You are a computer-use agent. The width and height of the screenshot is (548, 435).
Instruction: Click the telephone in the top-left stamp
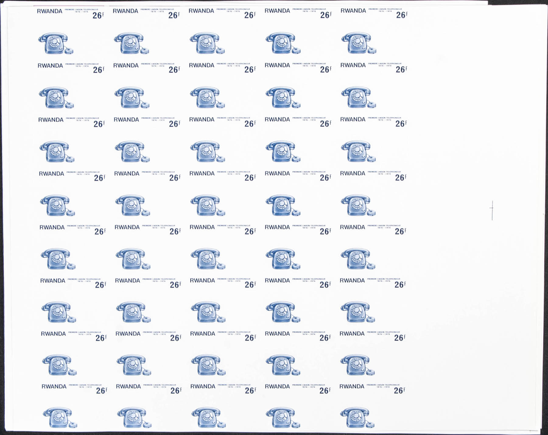(x=55, y=43)
